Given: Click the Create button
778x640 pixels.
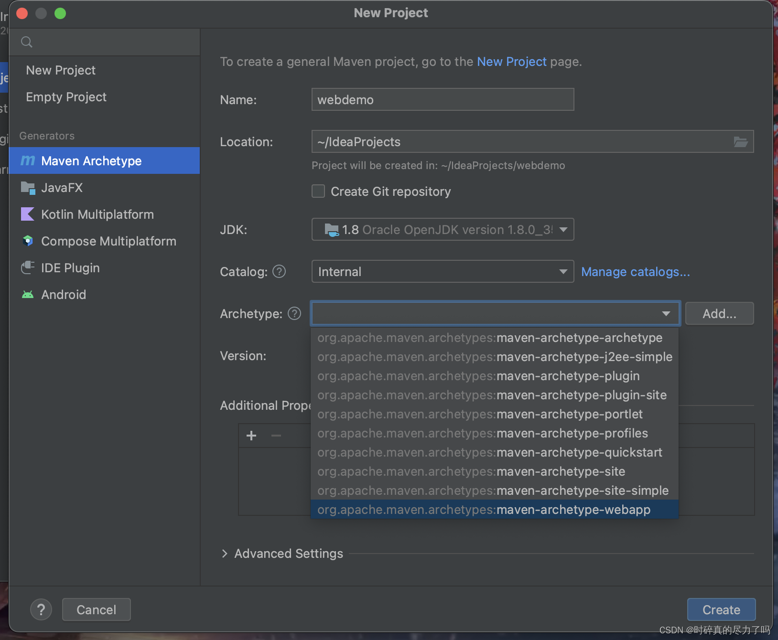Looking at the screenshot, I should pos(721,609).
